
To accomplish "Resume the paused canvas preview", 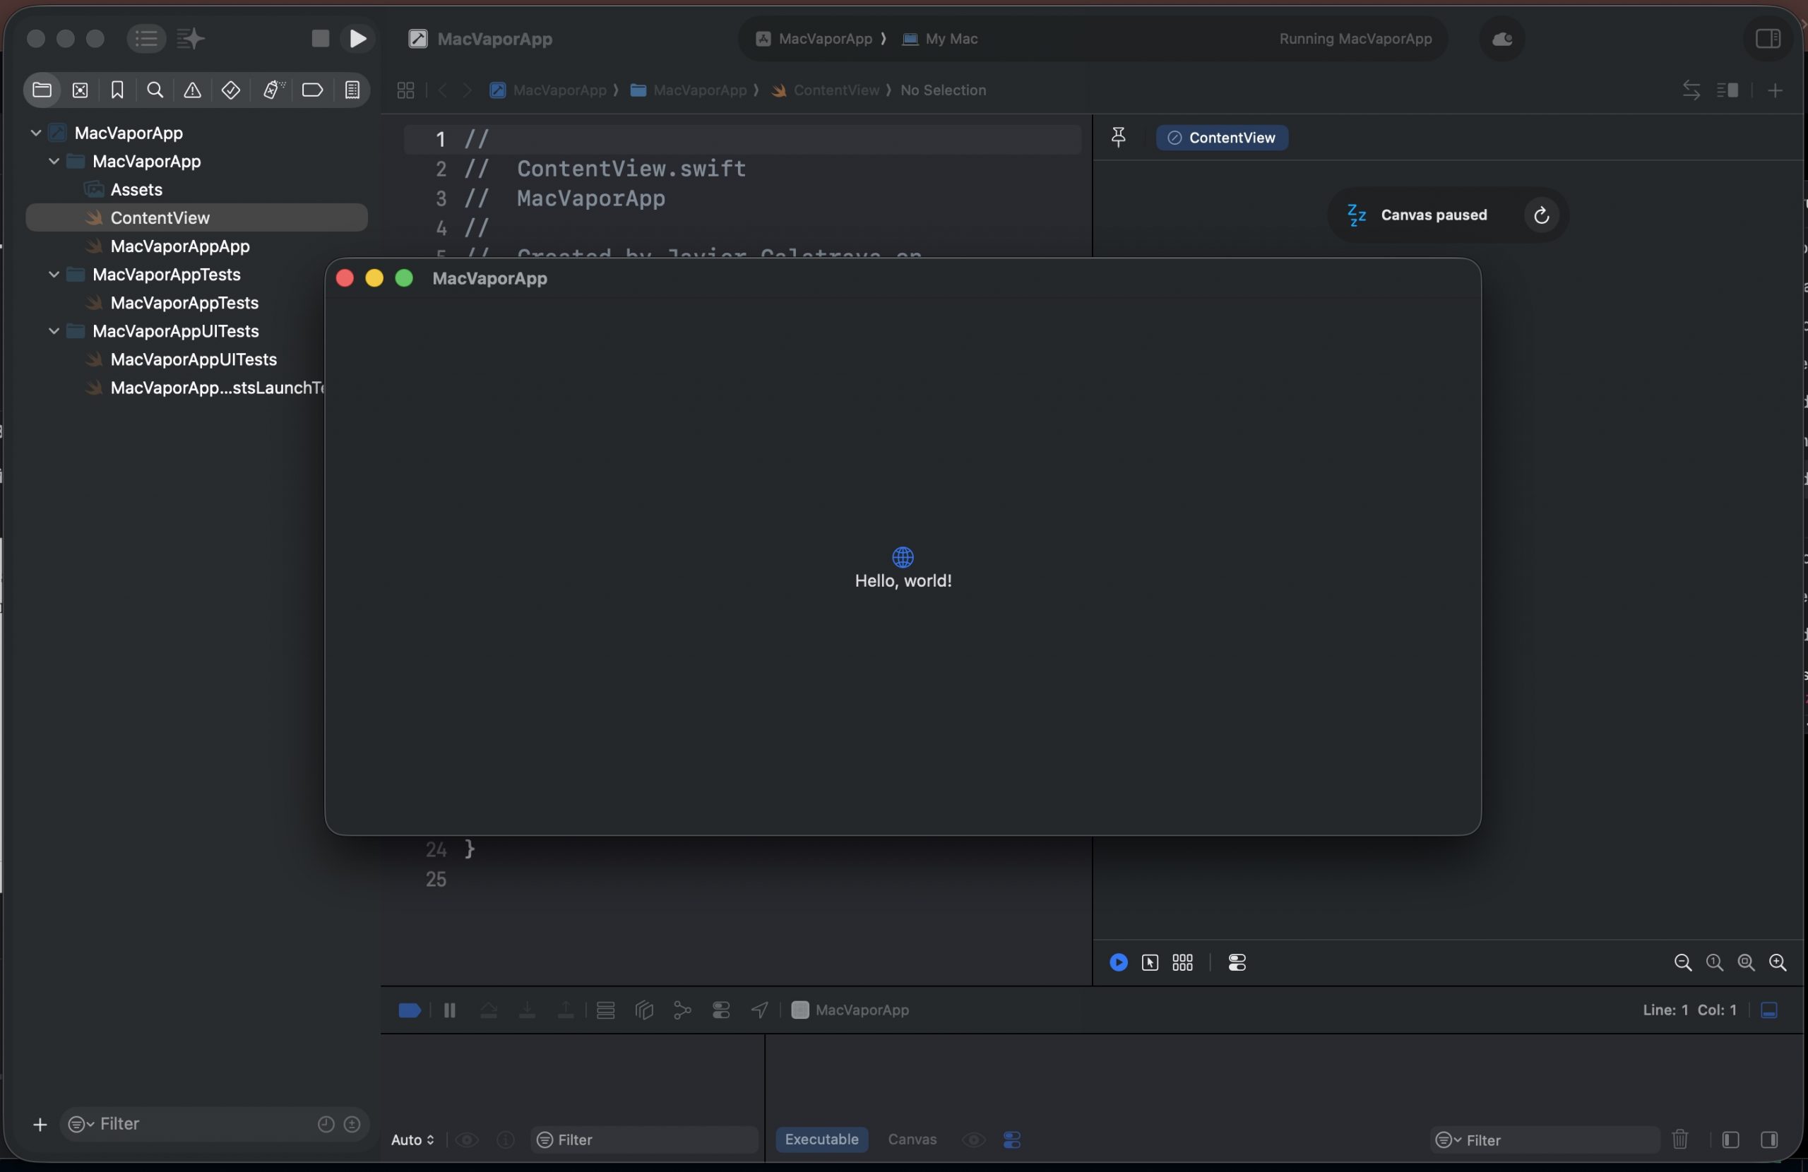I will tap(1541, 215).
